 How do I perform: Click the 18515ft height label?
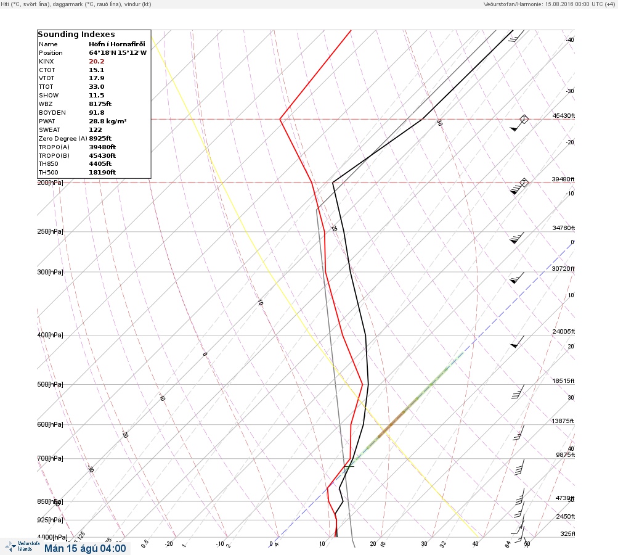[x=563, y=381]
